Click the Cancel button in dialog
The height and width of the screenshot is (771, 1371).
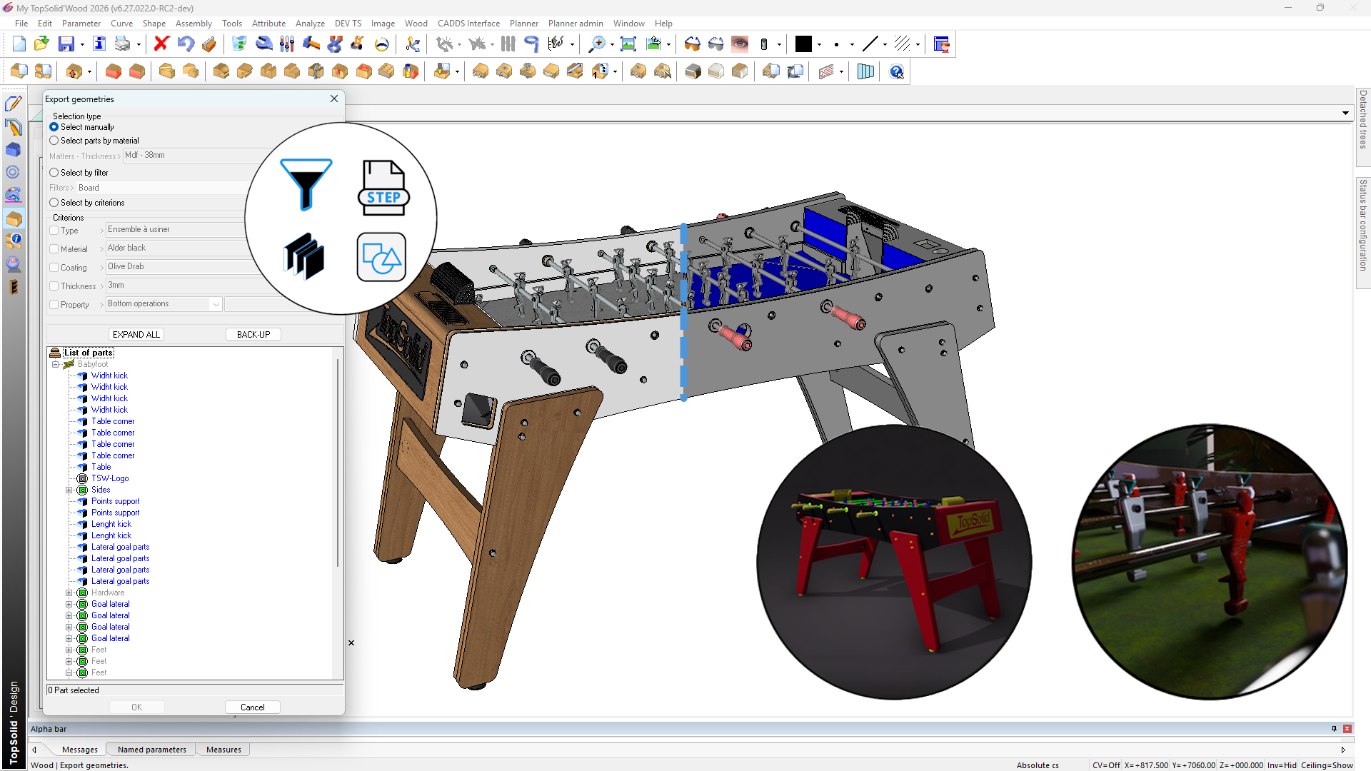tap(252, 707)
